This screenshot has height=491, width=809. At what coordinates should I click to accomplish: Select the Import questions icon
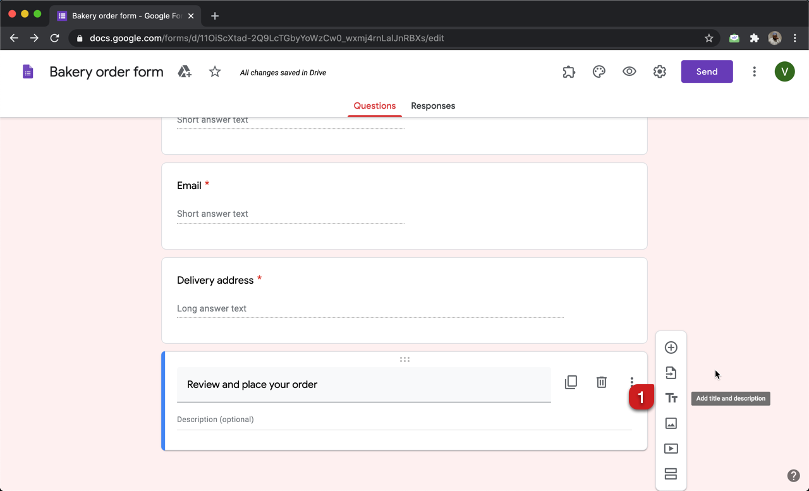pos(671,372)
